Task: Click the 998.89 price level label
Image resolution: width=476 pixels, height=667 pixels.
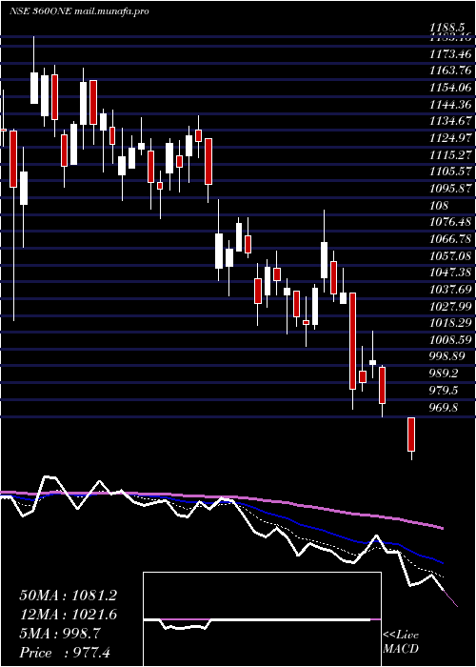Action: click(x=447, y=356)
